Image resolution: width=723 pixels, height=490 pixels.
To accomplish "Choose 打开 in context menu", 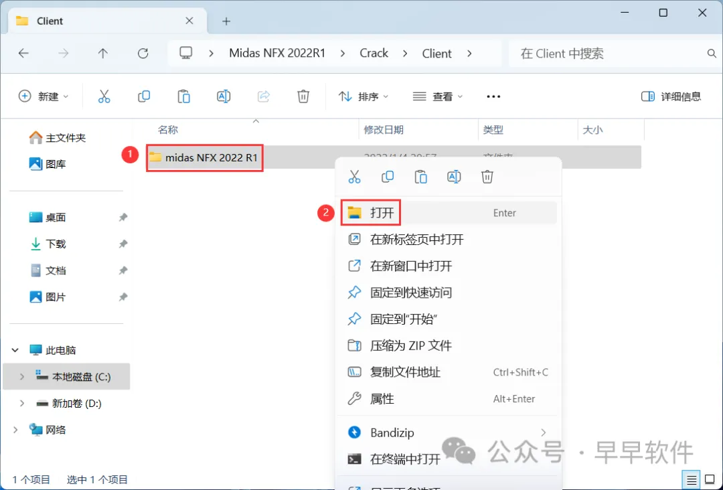I will point(449,212).
